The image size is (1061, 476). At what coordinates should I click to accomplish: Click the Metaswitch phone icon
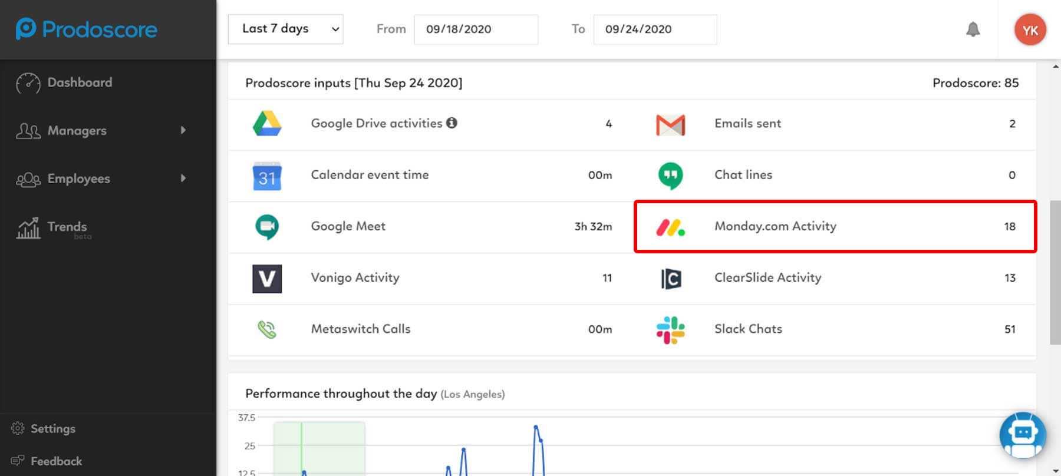(x=267, y=329)
